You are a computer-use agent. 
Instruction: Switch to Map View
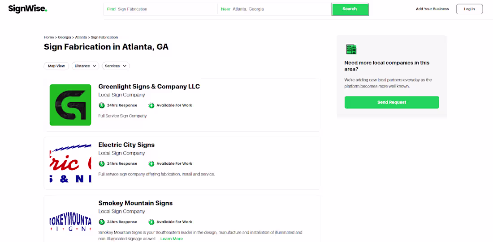point(56,66)
